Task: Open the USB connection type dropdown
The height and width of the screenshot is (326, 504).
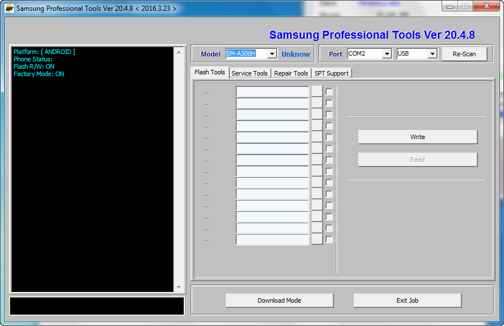Action: pyautogui.click(x=433, y=53)
